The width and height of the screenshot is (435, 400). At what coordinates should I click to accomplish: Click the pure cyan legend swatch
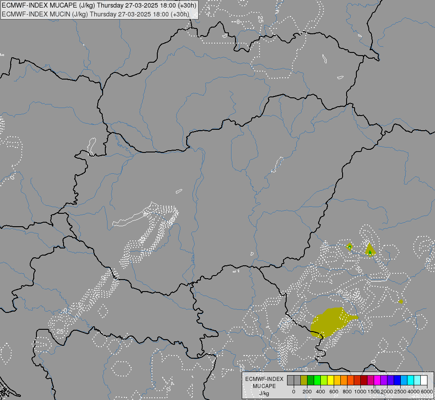pos(411,380)
